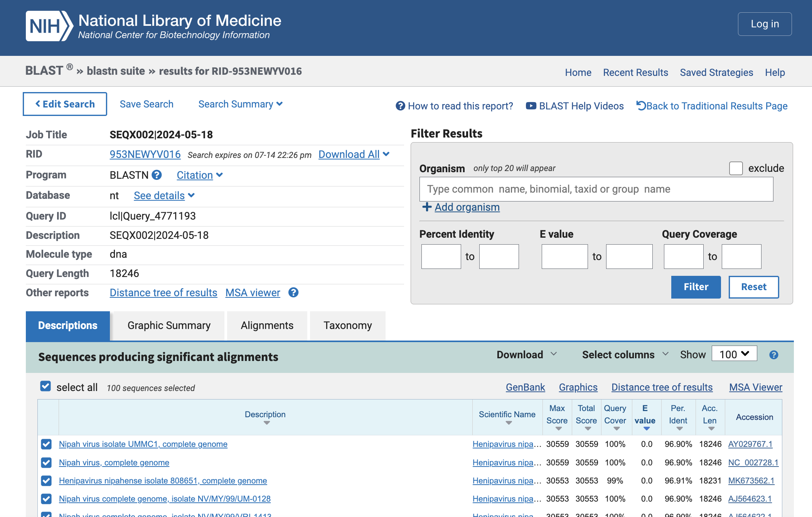Click the E value maximum field
The image size is (812, 517).
[x=629, y=256]
